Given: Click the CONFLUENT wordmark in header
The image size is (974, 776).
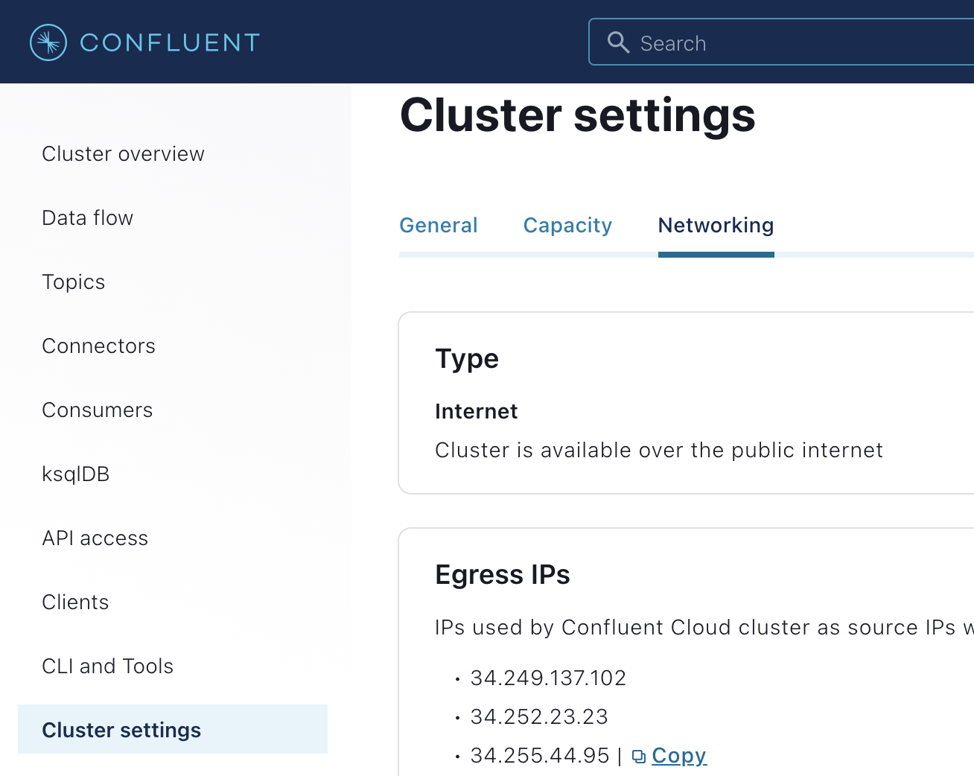Looking at the screenshot, I should 170,42.
